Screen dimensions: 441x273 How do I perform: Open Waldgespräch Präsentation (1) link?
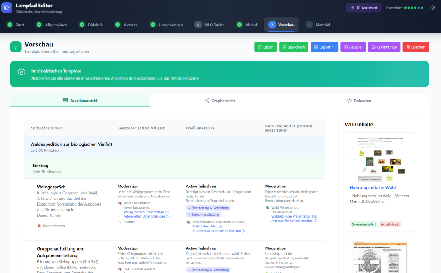(146, 212)
